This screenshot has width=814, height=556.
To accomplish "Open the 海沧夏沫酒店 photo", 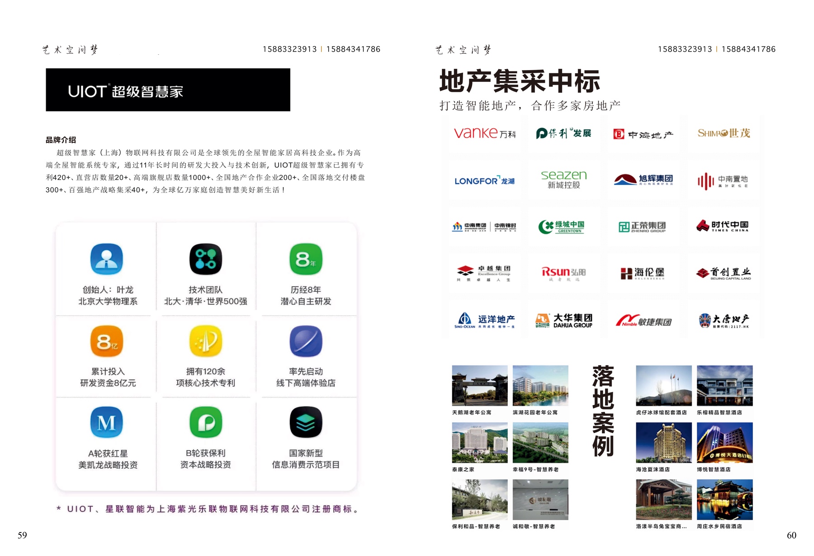I will (x=663, y=443).
